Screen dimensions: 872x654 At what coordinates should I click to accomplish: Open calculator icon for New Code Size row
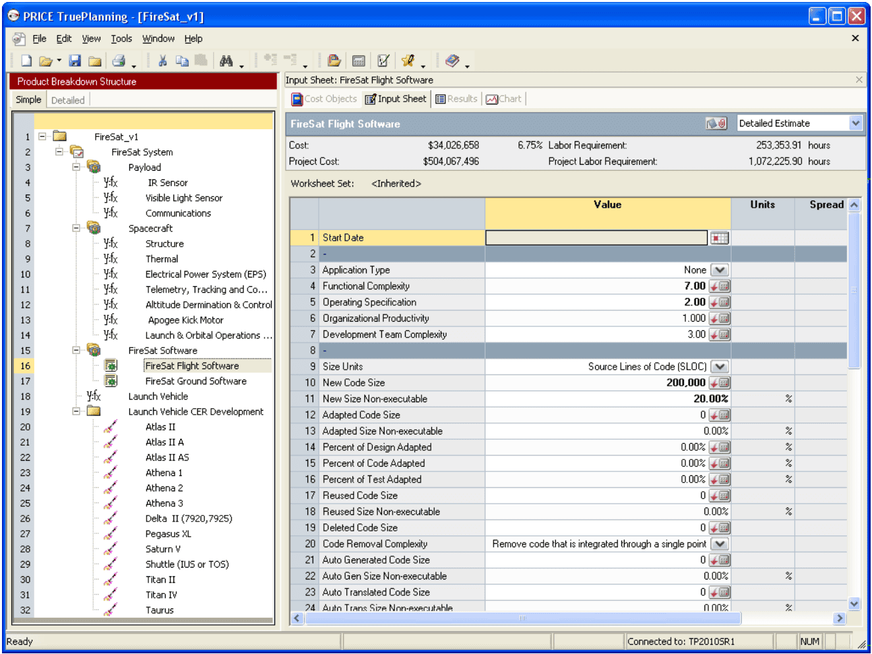click(x=720, y=383)
